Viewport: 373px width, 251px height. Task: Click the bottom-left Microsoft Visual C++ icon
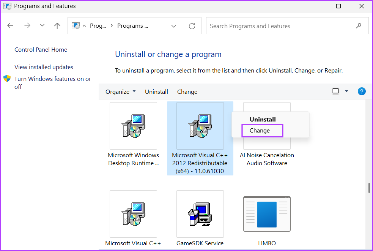coord(133,214)
